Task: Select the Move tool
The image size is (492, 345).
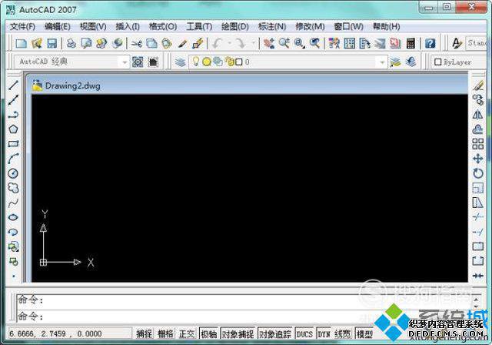Action: coord(478,159)
